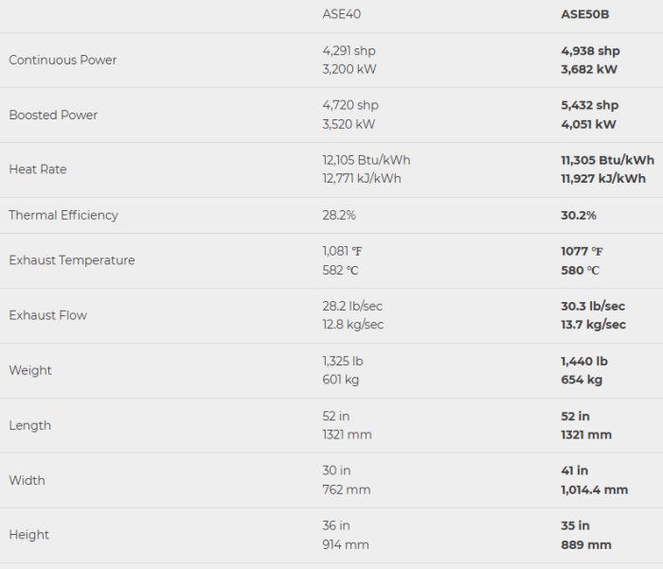Click the ASE40 column header
The image size is (663, 569).
pyautogui.click(x=341, y=15)
